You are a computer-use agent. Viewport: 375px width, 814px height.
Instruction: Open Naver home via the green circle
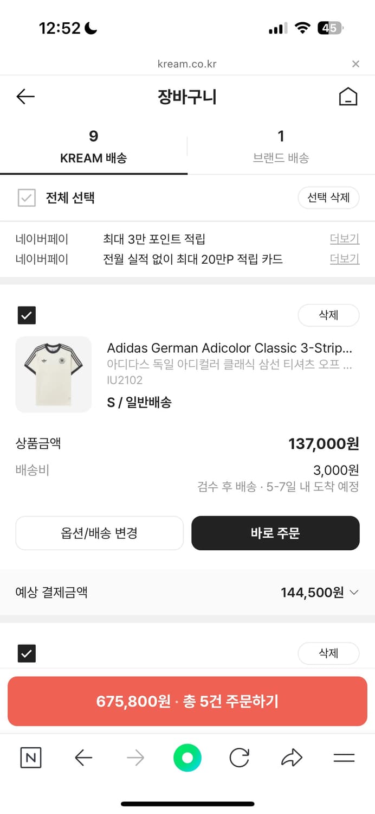tap(187, 758)
